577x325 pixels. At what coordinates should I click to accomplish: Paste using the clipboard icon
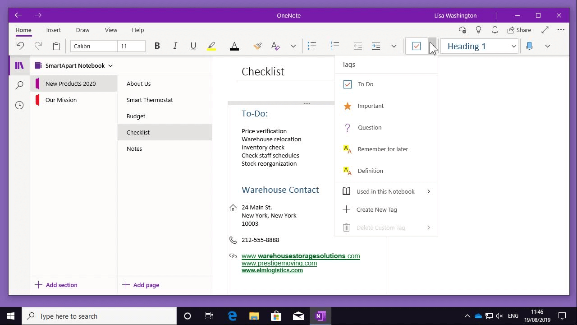(x=56, y=46)
